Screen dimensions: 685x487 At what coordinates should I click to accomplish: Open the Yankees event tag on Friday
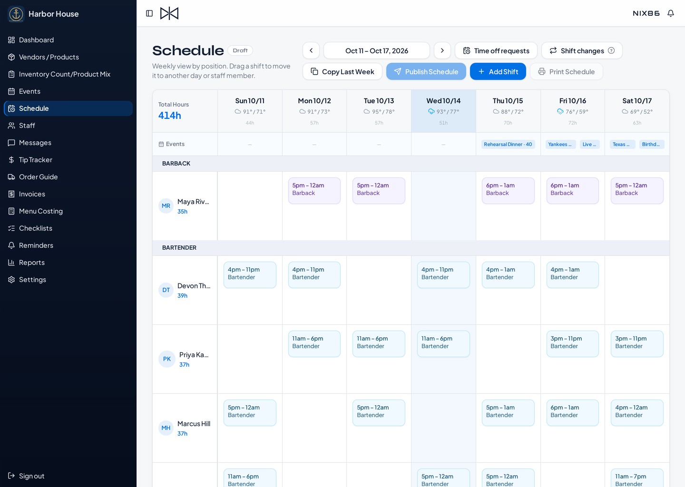click(560, 144)
